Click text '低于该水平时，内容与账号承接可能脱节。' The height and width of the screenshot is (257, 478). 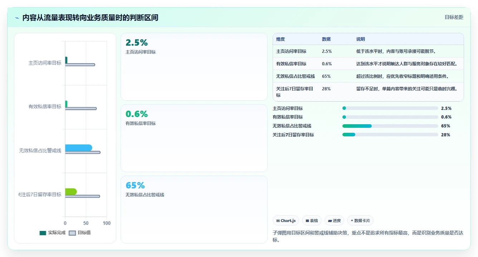[396, 51]
